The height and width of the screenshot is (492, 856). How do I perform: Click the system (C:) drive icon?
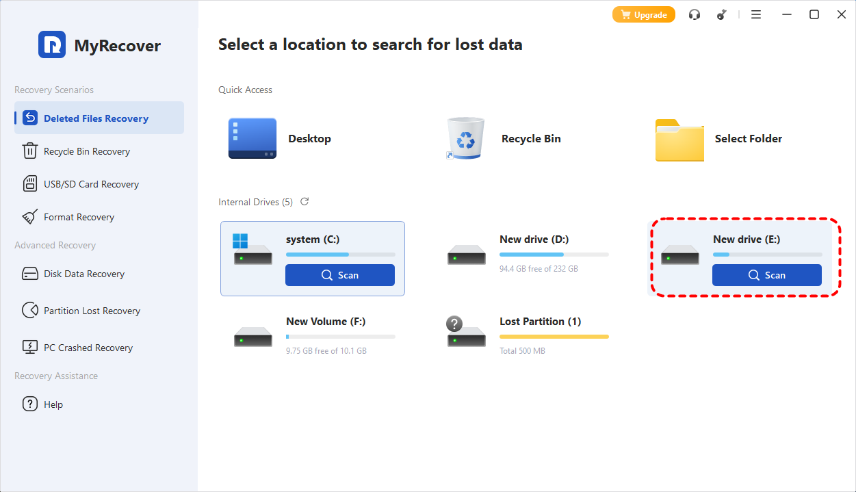click(252, 250)
